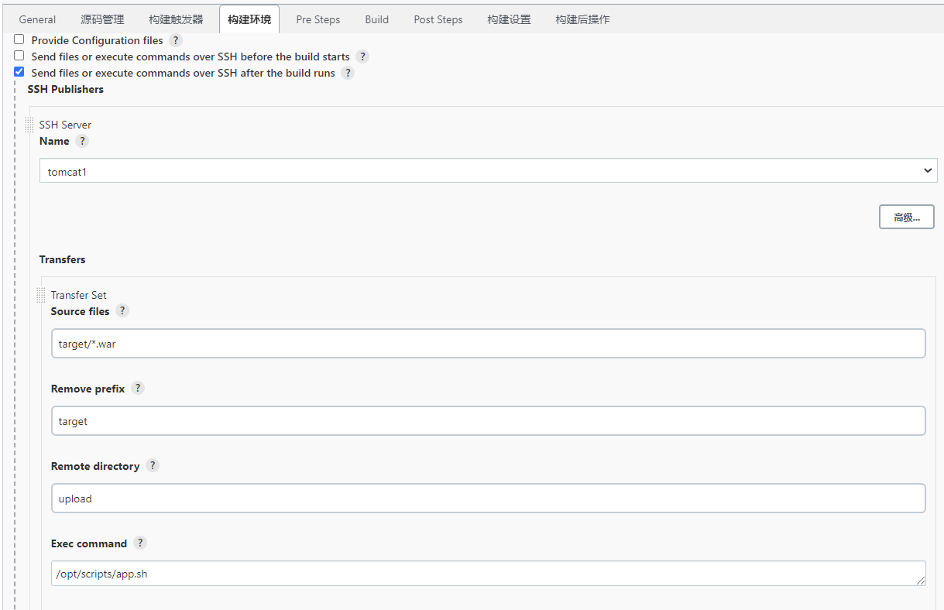Screen dimensions: 944x610
Task: Open the Post Steps tab
Action: [438, 19]
